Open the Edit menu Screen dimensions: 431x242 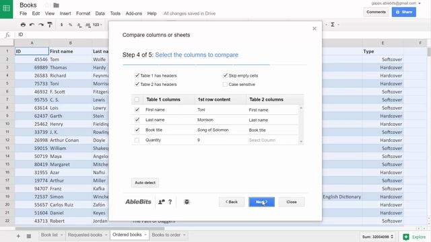[36, 13]
